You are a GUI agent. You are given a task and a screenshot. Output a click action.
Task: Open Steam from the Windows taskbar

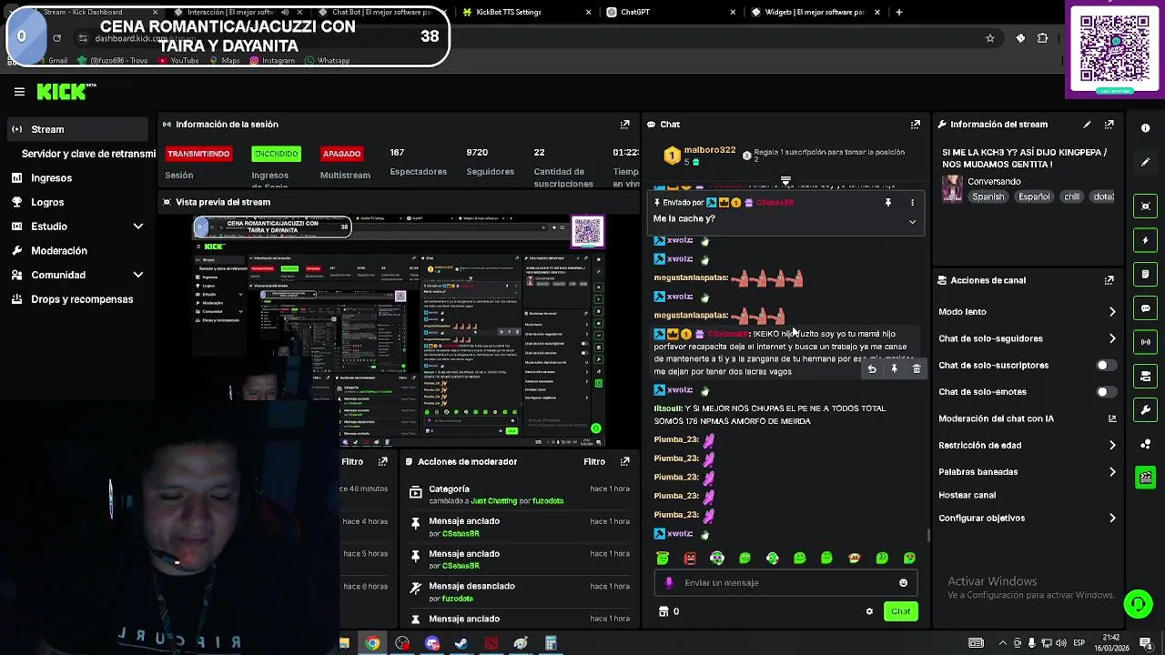461,643
